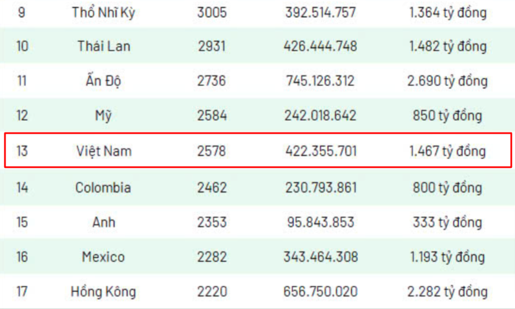
Task: Click the 1.193 tỷ đồng amount for Mexico
Action: click(x=447, y=257)
